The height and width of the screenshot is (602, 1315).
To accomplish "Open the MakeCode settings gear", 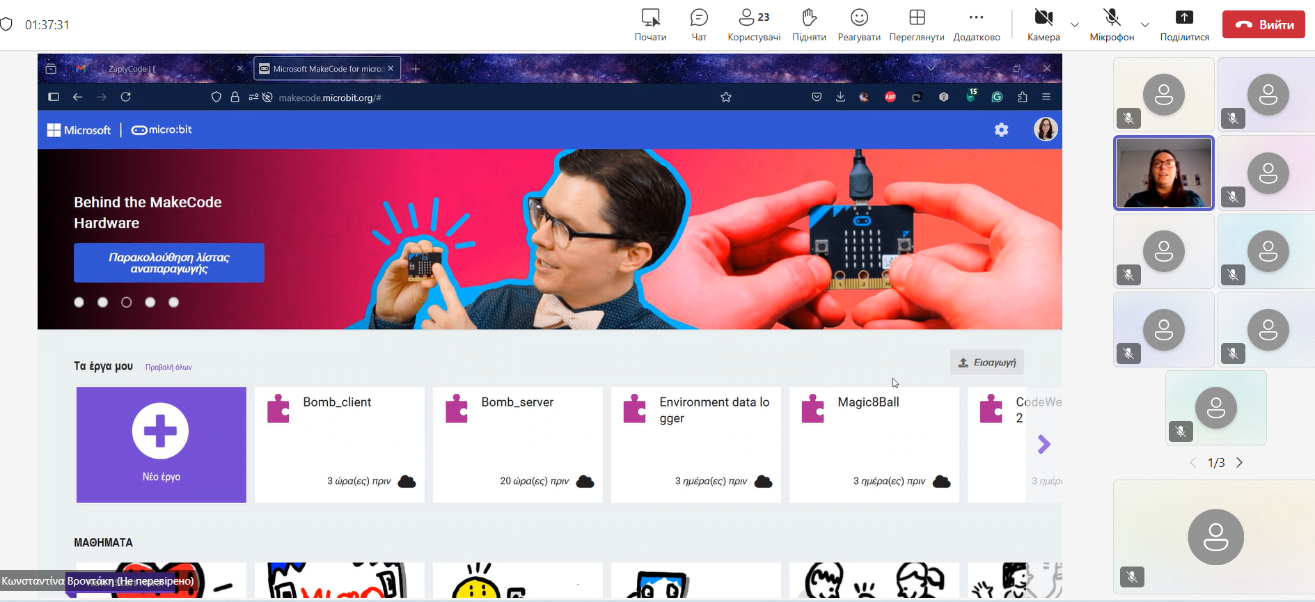I will coord(1001,129).
